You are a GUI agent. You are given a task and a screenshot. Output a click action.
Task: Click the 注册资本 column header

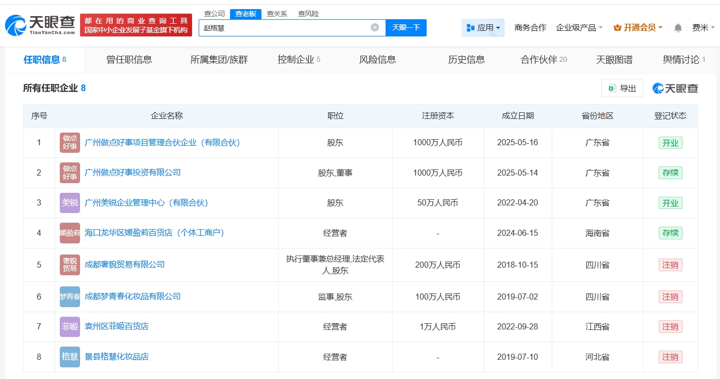tap(438, 116)
